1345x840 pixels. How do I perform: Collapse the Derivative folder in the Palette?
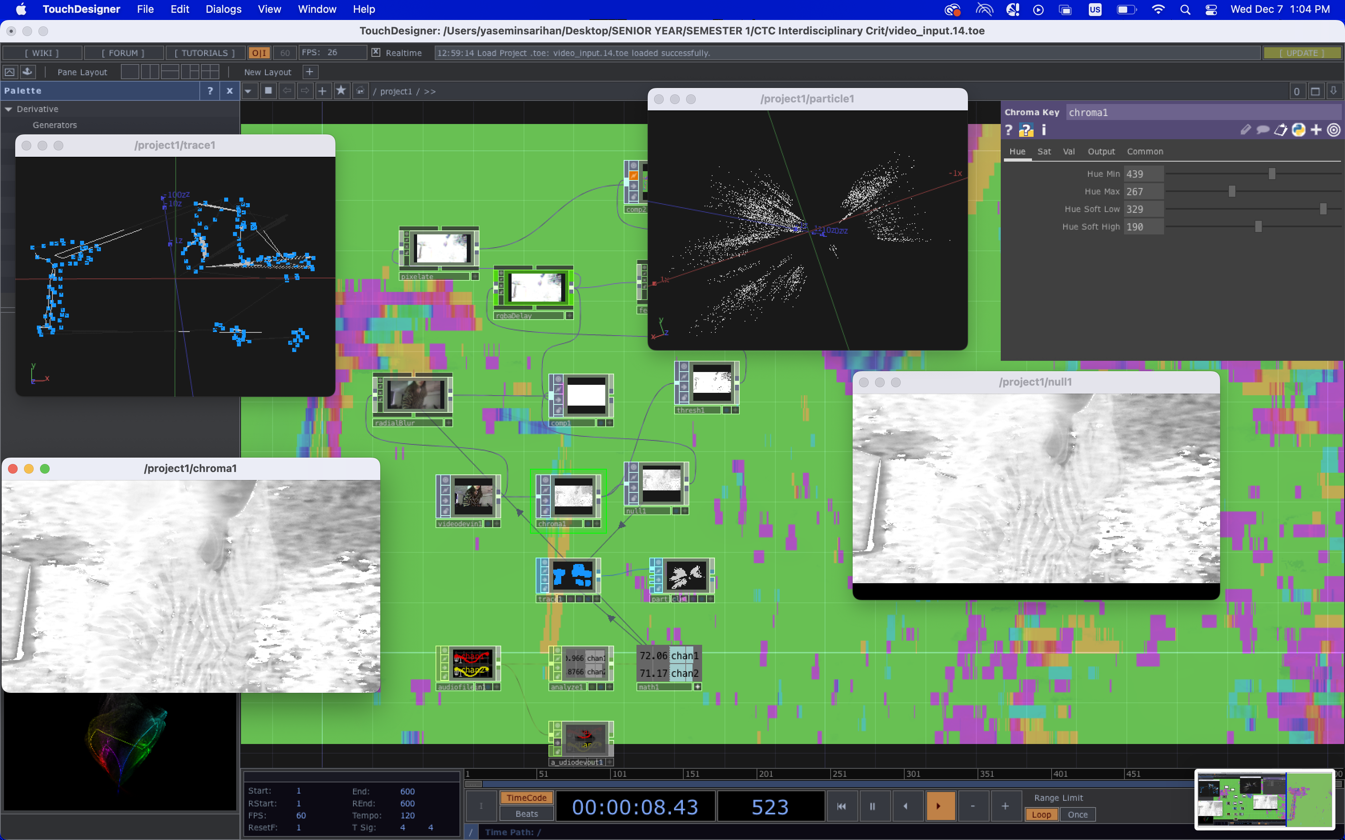(x=9, y=110)
